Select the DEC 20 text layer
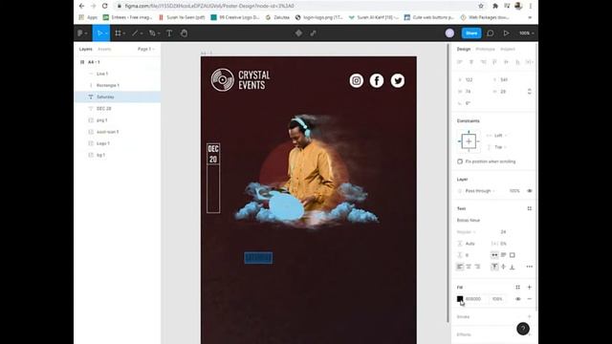The width and height of the screenshot is (612, 344). coord(117,108)
